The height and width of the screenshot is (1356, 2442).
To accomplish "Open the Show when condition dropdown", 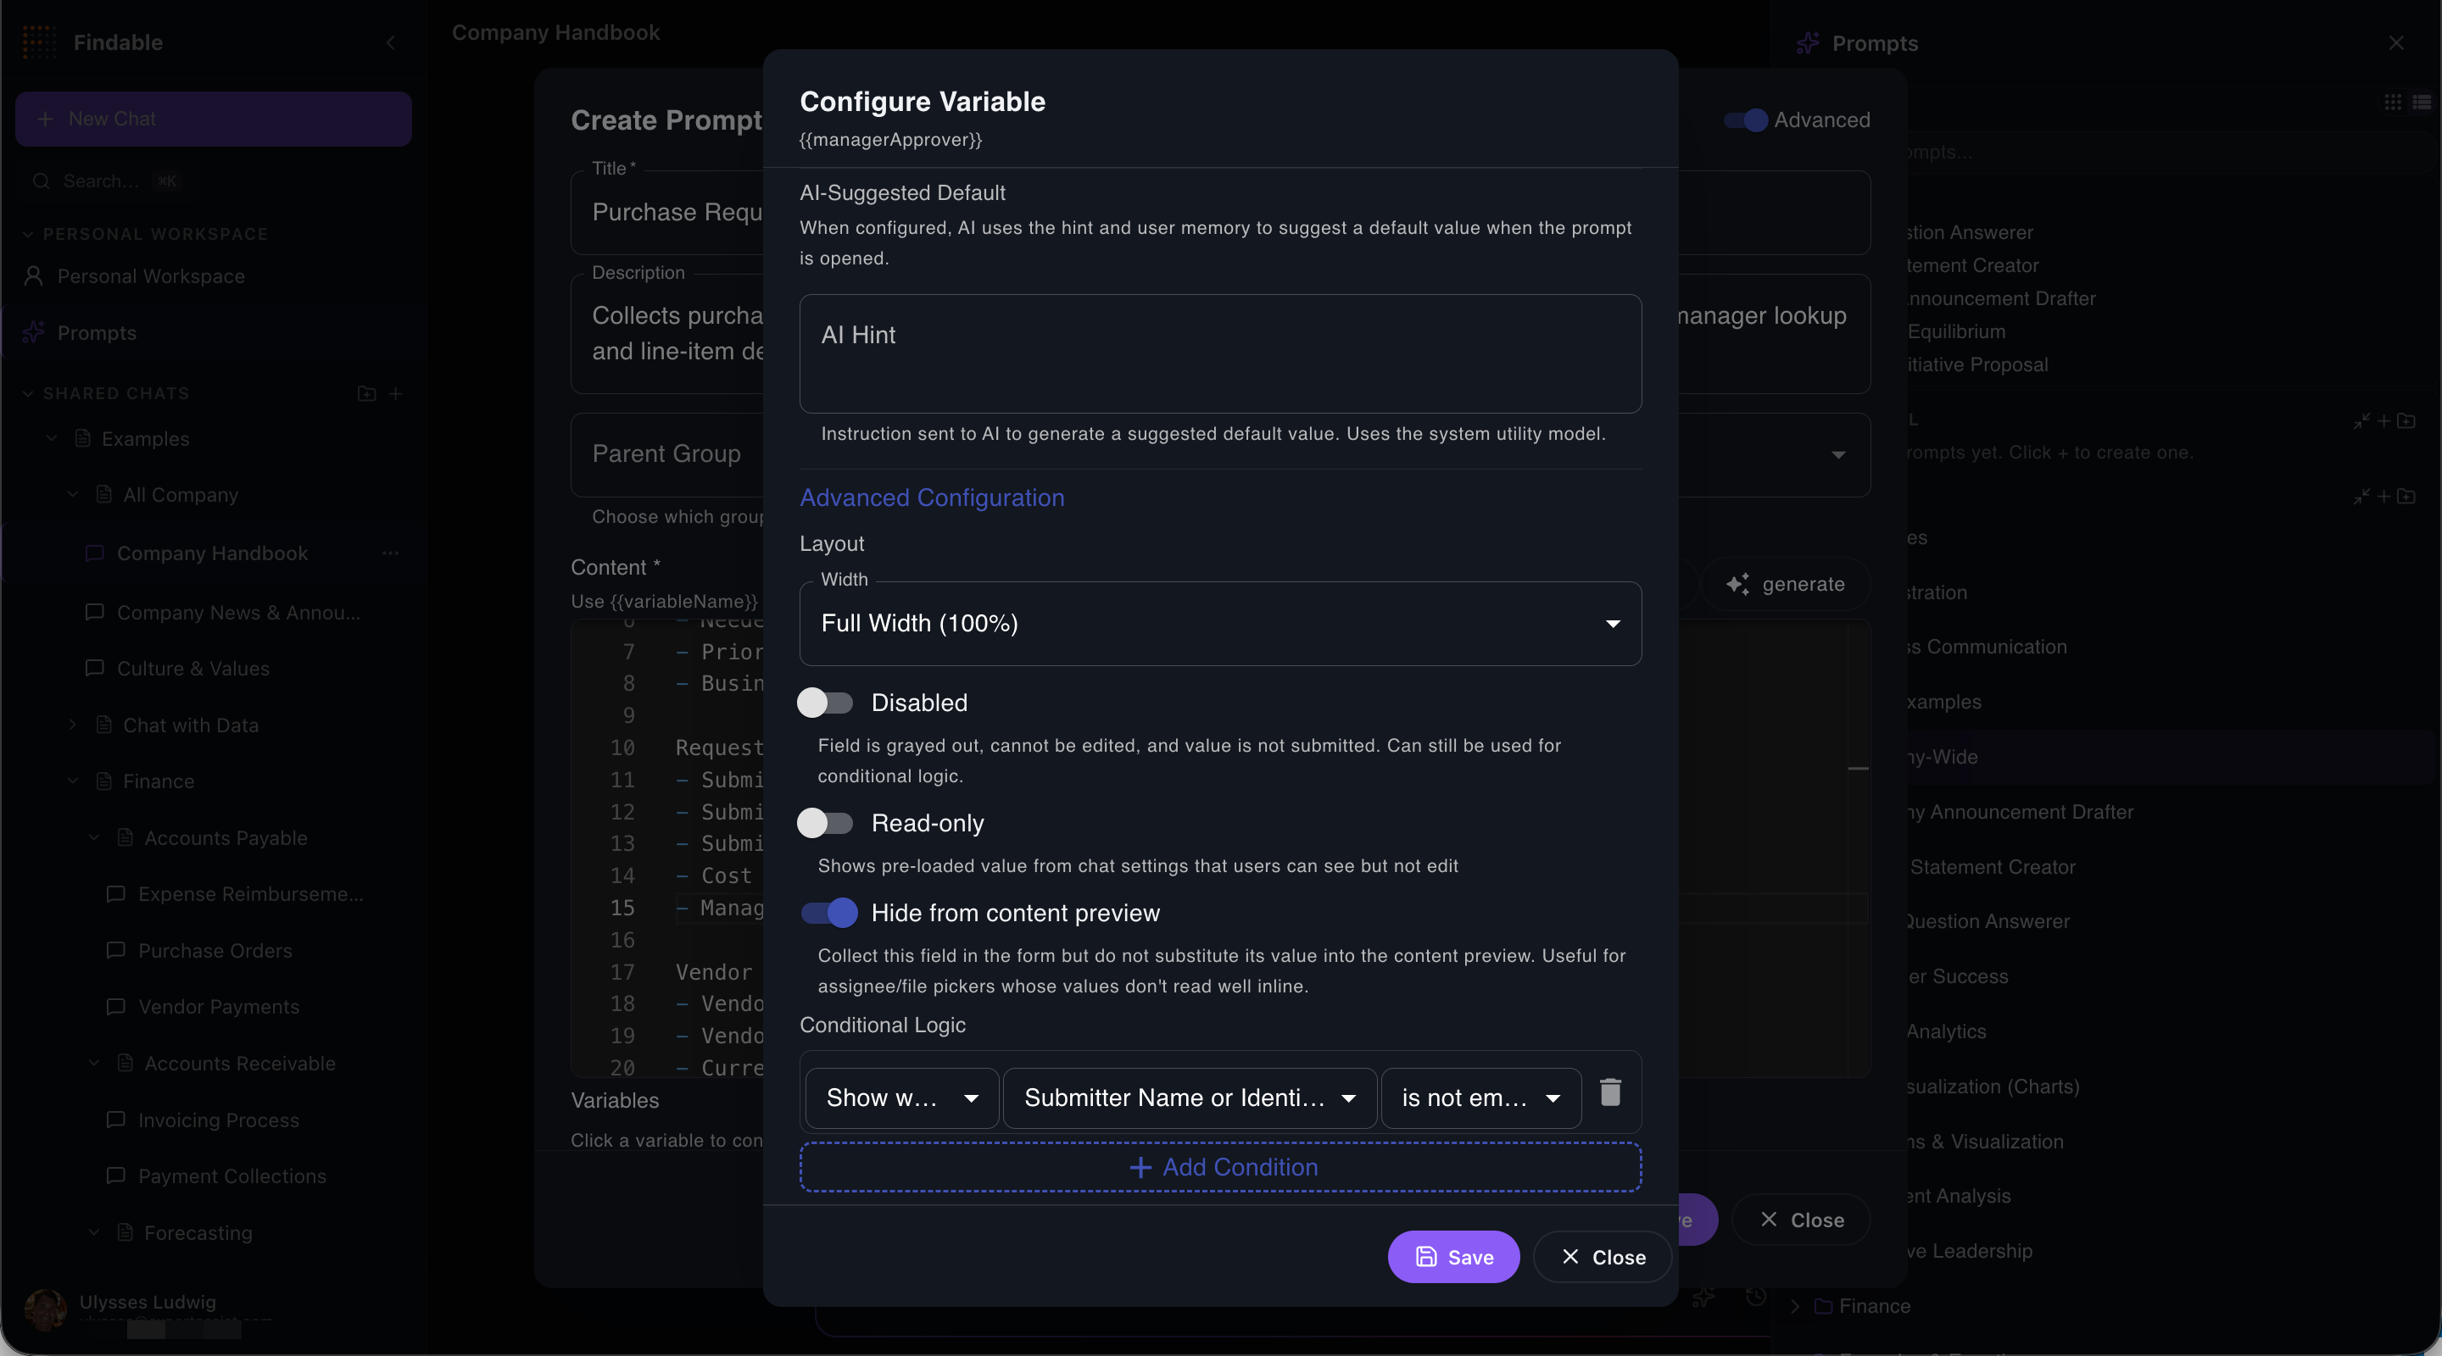I will (901, 1098).
